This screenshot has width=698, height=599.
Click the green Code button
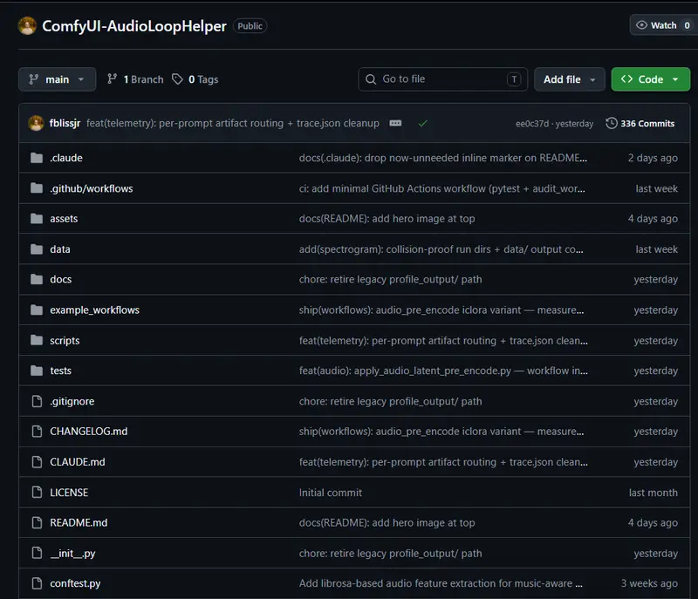(x=650, y=79)
